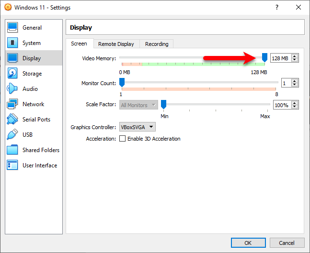This screenshot has height=253, width=310.
Task: Click the 128 MB video memory field
Action: (x=281, y=58)
